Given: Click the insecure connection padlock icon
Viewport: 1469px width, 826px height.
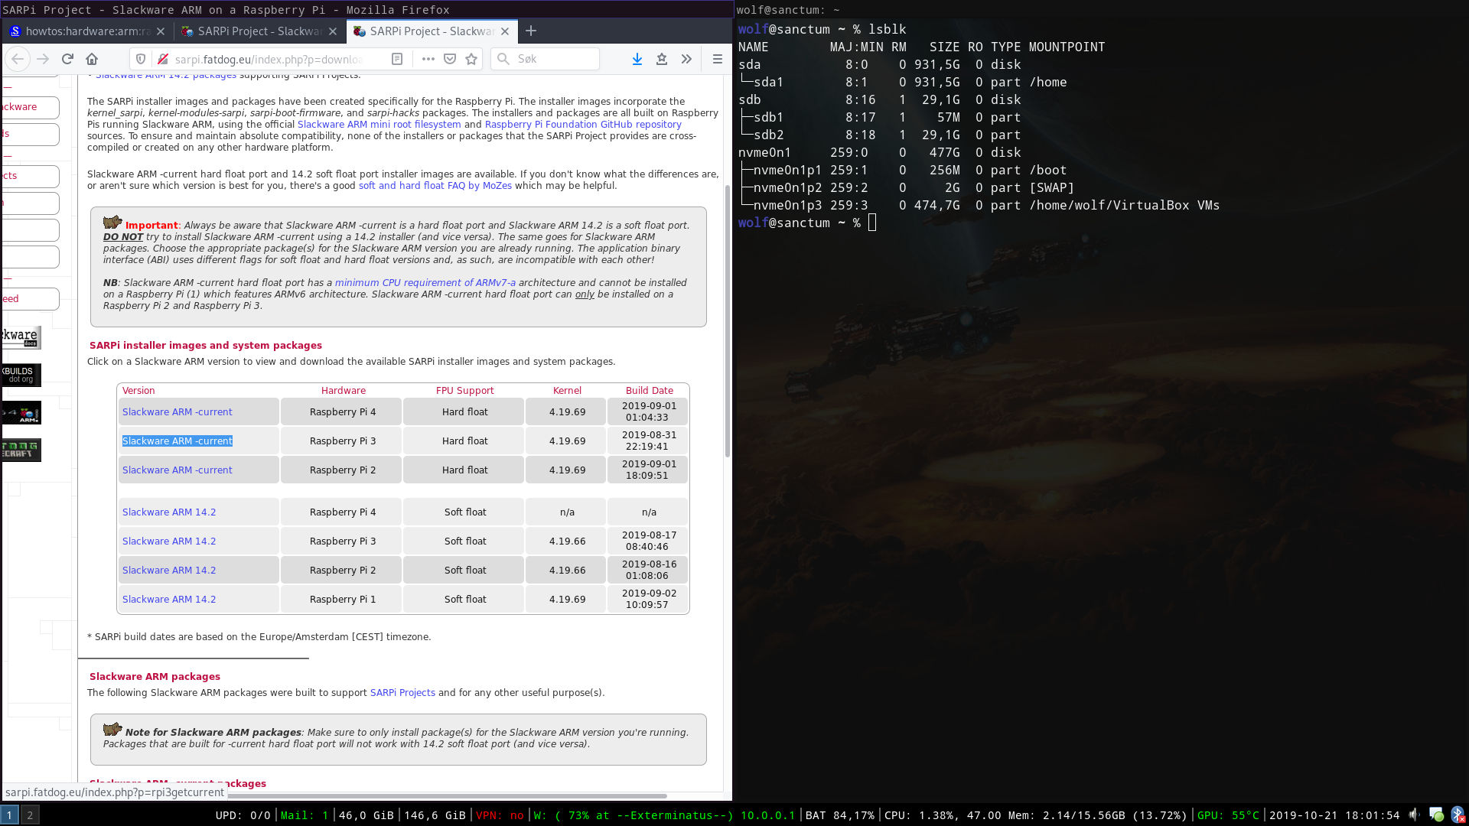Looking at the screenshot, I should 162,59.
